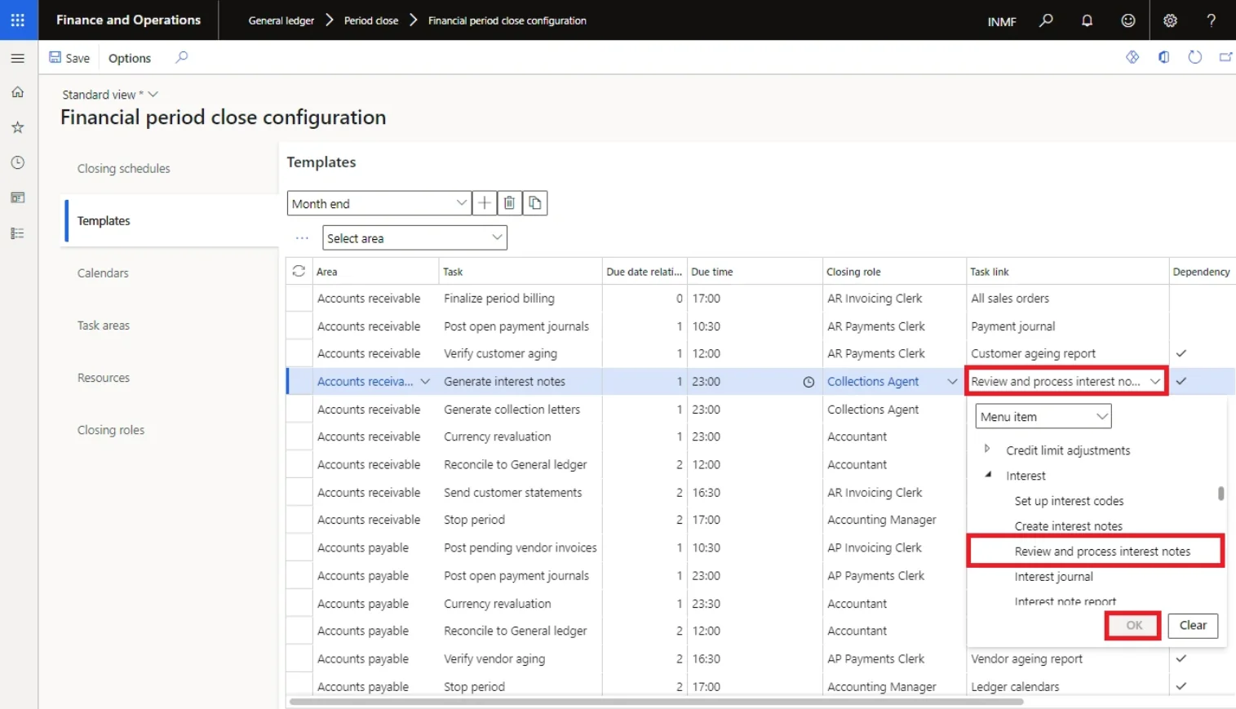This screenshot has width=1236, height=709.
Task: Open the feedback smiley icon
Action: pos(1128,20)
